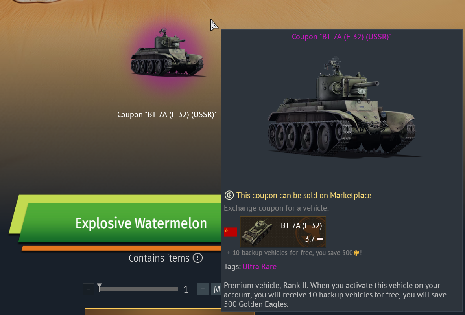Click the quantity slider handle
Screen dimensions: 465x315
(x=100, y=288)
